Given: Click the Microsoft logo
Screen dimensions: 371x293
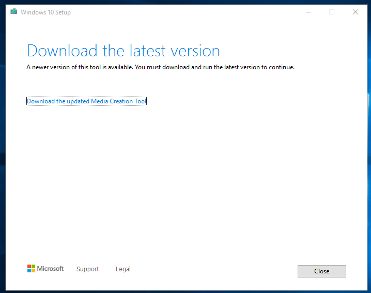Looking at the screenshot, I should (45, 269).
